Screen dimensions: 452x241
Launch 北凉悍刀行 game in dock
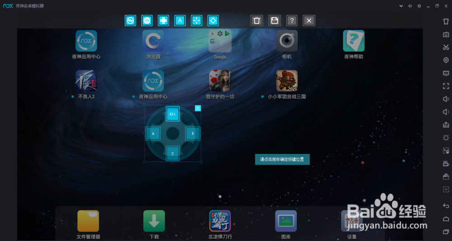220,225
